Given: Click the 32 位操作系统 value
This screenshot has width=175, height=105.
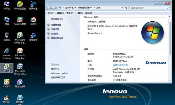Looking at the screenshot, I should point(120,80).
